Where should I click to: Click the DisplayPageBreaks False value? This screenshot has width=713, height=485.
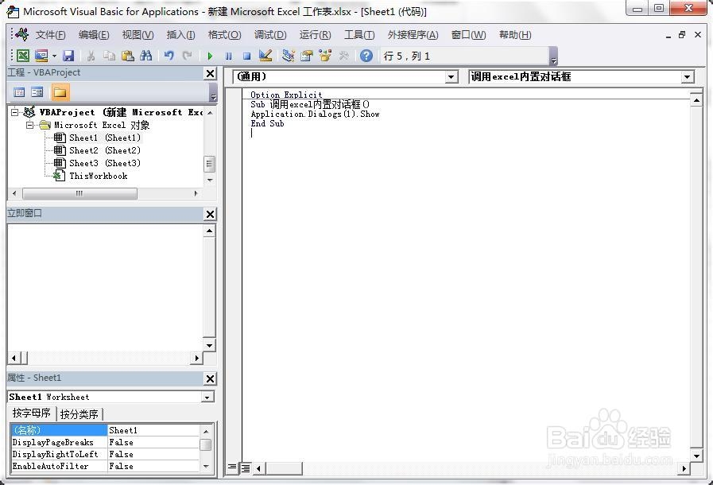click(153, 442)
